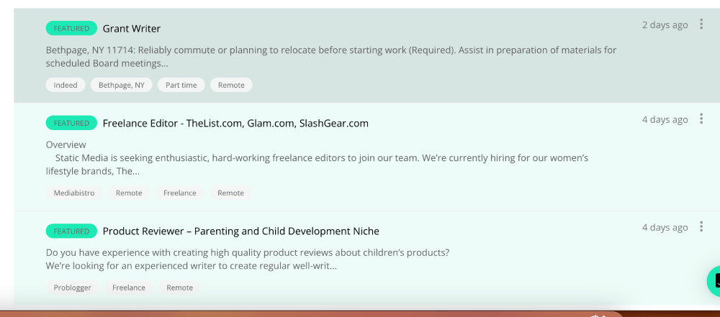Select the Problogger source tag
720x317 pixels.
point(72,288)
